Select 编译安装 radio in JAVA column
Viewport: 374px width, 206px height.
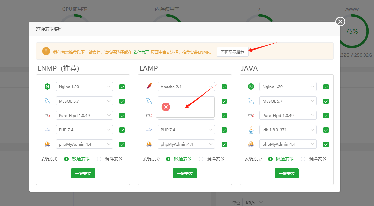(x=303, y=159)
